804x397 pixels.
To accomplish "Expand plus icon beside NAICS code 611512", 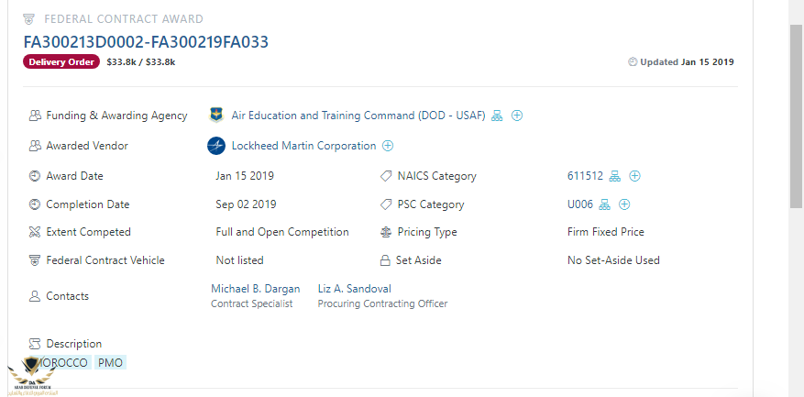I will click(634, 176).
